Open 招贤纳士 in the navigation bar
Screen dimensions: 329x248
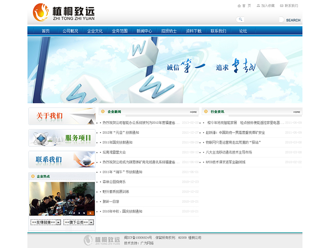tap(169, 31)
